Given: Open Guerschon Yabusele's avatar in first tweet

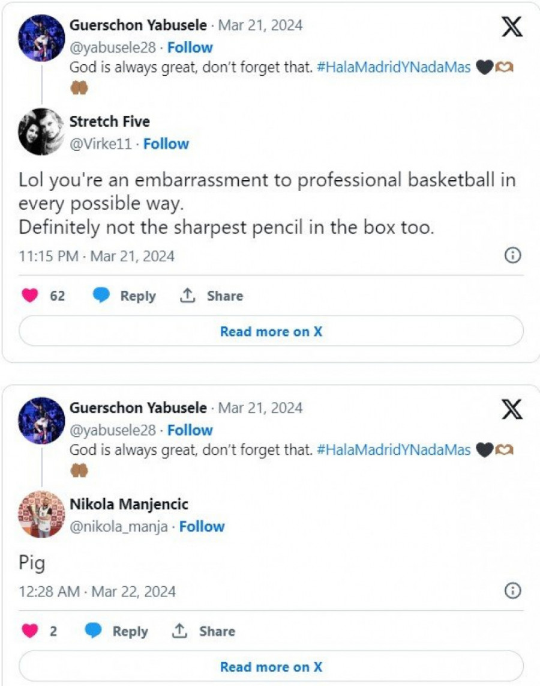Looking at the screenshot, I should tap(41, 38).
